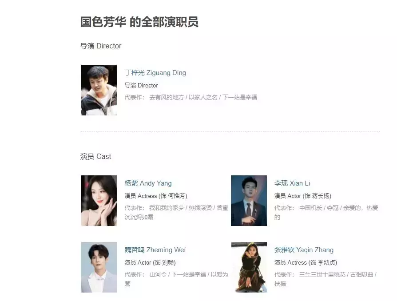Image resolution: width=397 pixels, height=301 pixels.
Task: Open 李现 Xian Li's profile link
Action: tap(292, 183)
